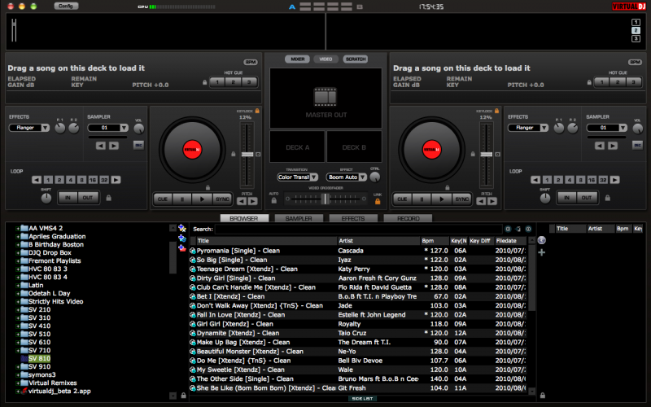Viewport: 651px width, 407px height.
Task: Select the VIDEO panel tab
Action: pos(326,59)
